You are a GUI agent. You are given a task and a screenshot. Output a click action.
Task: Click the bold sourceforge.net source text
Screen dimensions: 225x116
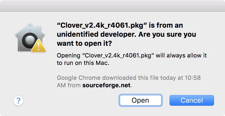coord(107,85)
